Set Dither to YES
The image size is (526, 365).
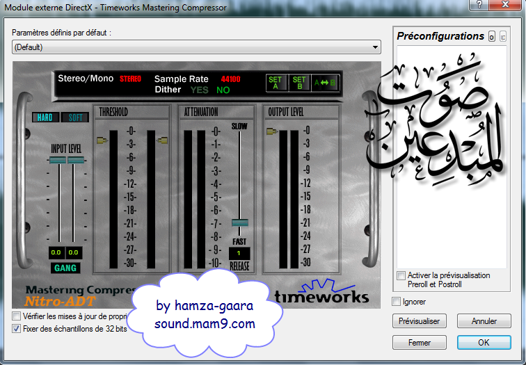199,90
